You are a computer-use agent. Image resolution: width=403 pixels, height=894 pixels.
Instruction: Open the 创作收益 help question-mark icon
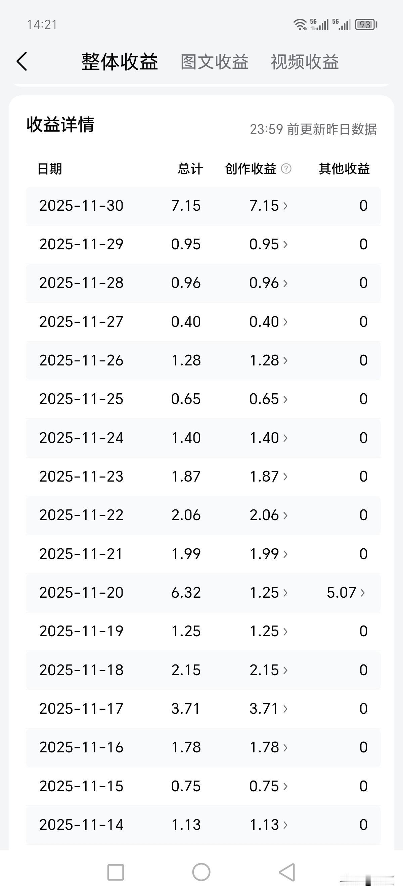pyautogui.click(x=286, y=169)
